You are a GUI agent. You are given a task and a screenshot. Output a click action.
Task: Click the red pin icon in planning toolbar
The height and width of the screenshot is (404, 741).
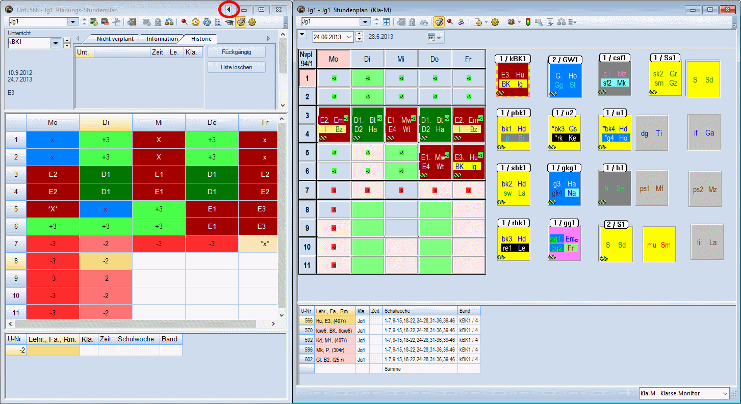coord(184,22)
